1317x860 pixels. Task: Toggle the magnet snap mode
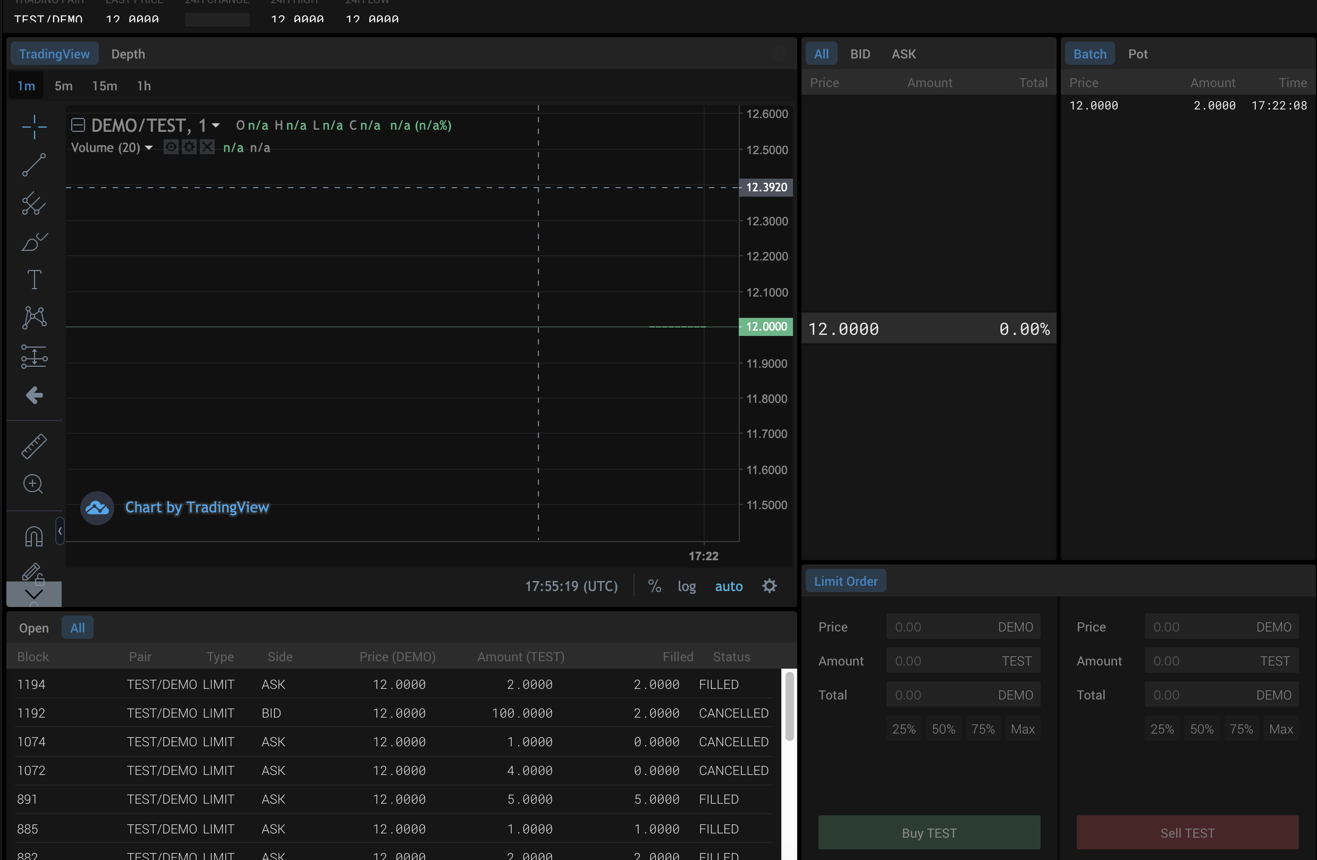[x=34, y=536]
